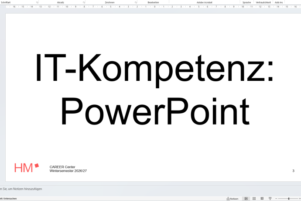This screenshot has width=301, height=201.
Task: Open the Schriftart dialog launcher
Action: (x=37, y=3)
